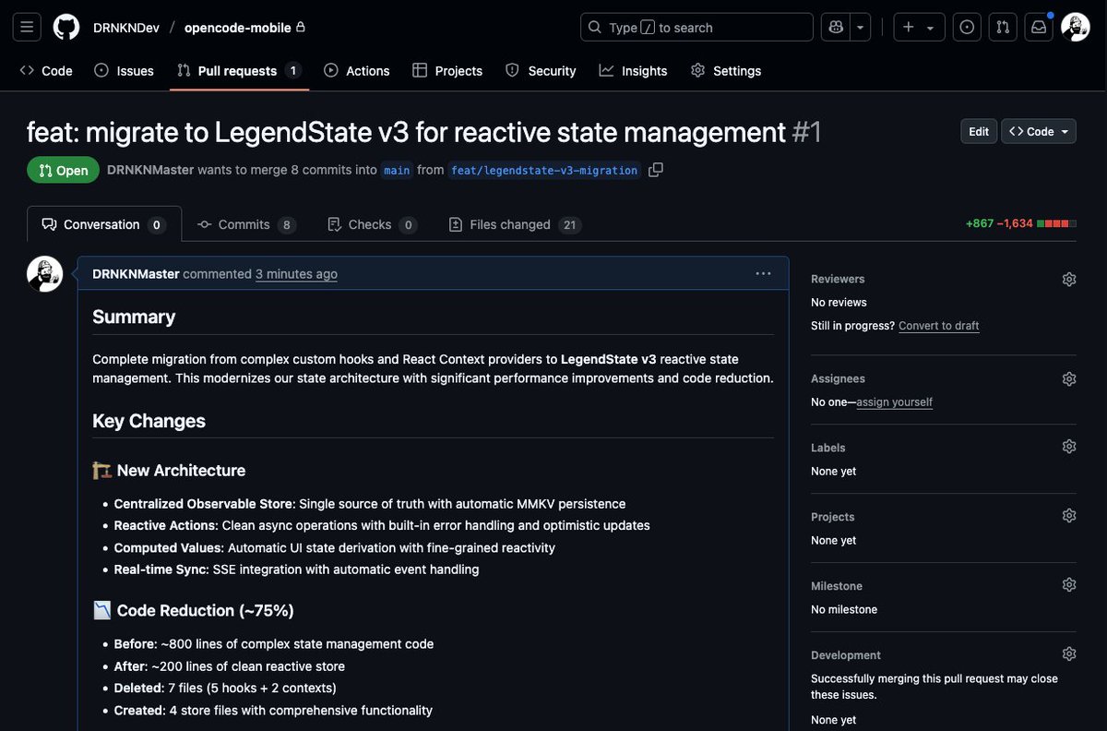Open DRNKNMaster link in comment header
Screen dimensions: 1107x731
(136, 274)
